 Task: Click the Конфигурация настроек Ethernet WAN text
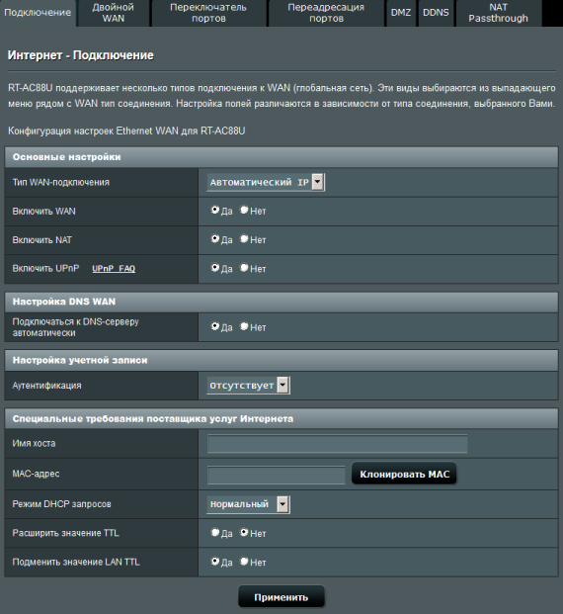tap(126, 131)
